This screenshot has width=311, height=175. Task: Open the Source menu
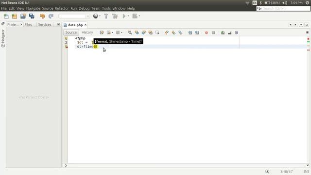coord(48,8)
